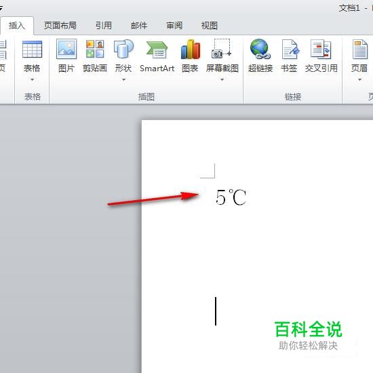Open the 页面布局 tab
Screen dimensions: 373x373
(60, 26)
